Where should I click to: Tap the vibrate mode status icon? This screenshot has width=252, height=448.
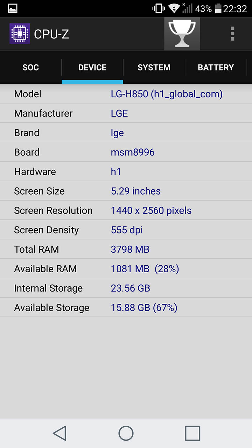(x=159, y=8)
